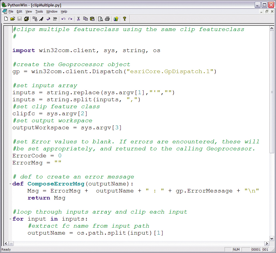Click on 'clipfc' variable name
This screenshot has height=253, width=276.
tap(24, 114)
